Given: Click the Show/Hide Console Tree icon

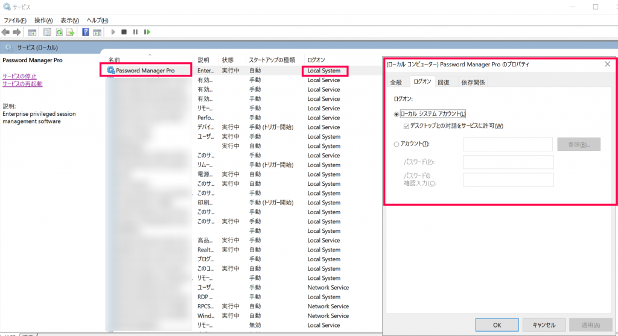Looking at the screenshot, I should coord(33,32).
